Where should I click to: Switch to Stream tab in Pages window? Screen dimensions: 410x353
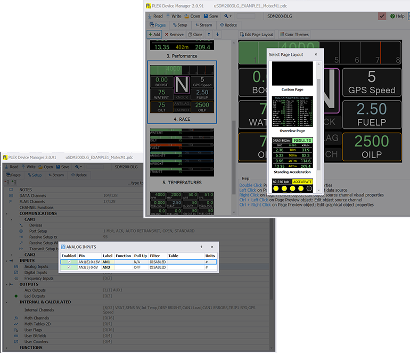[x=204, y=25]
